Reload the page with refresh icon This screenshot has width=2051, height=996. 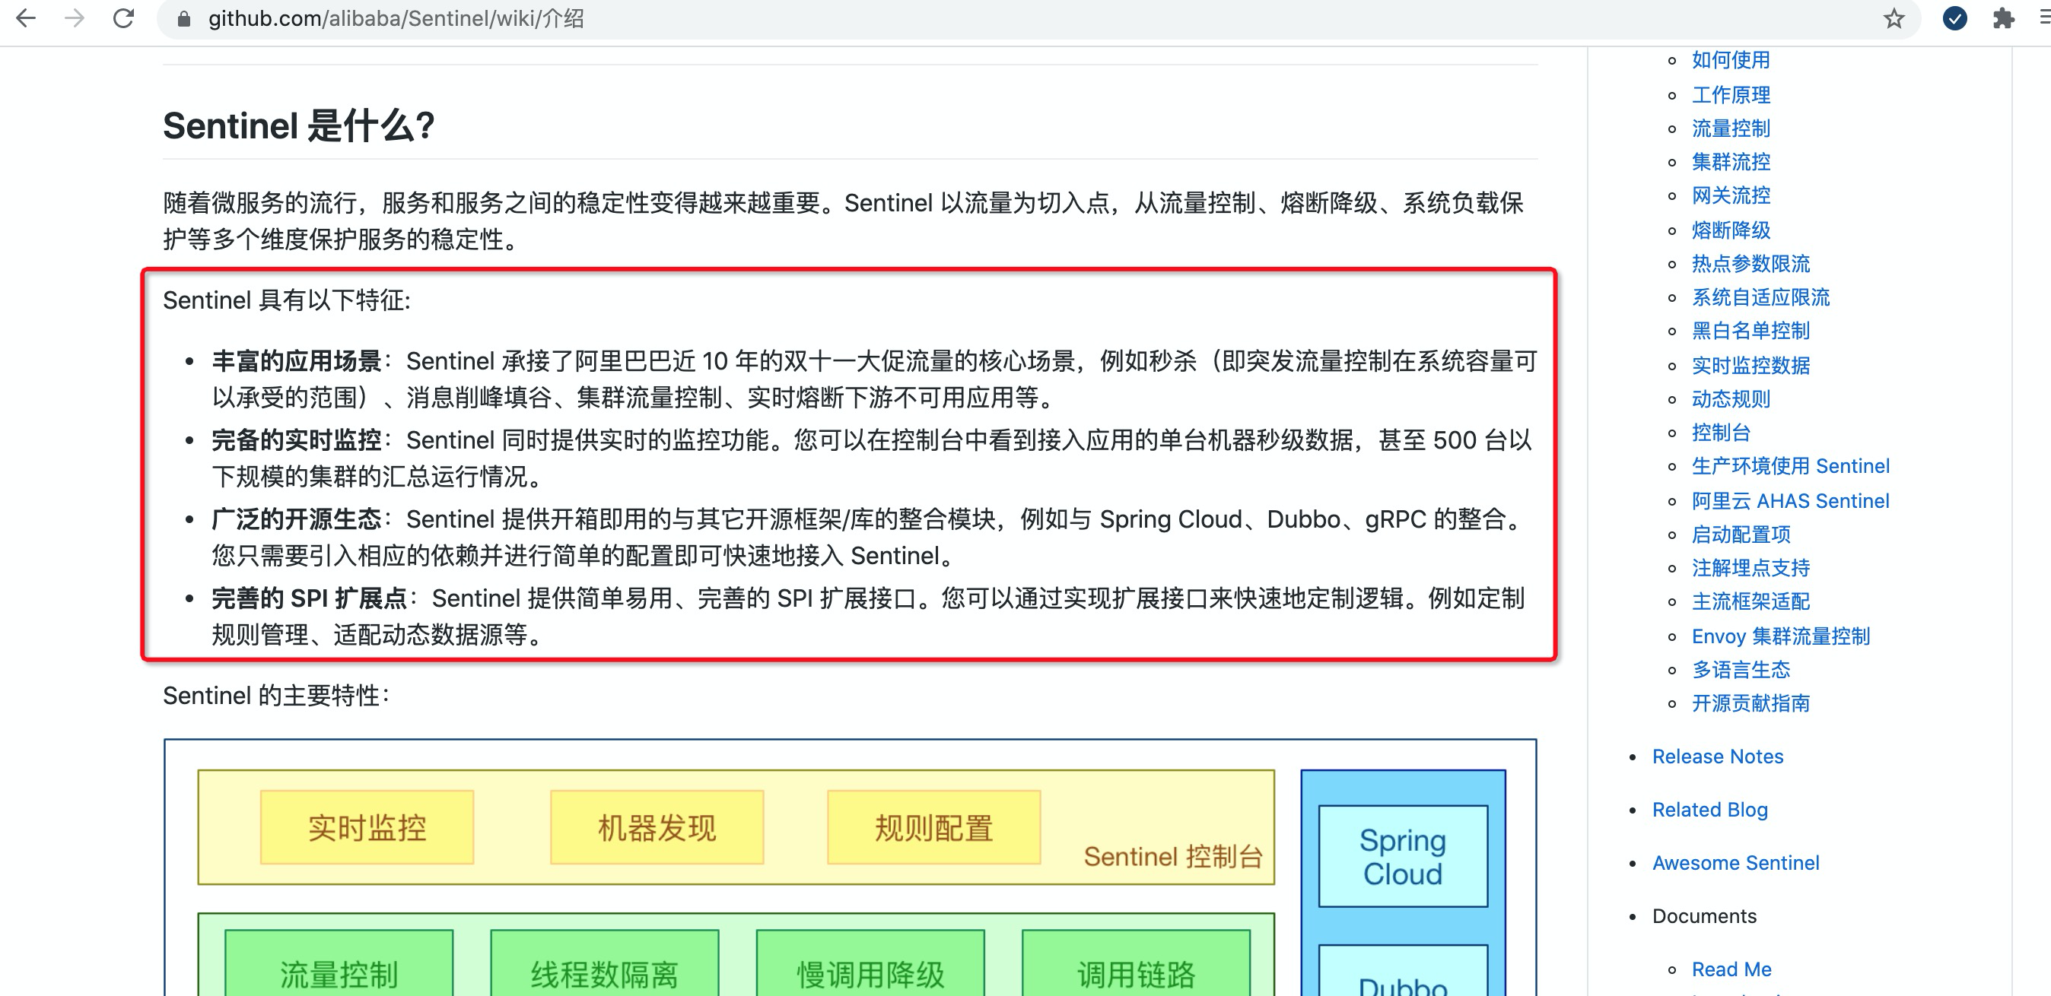[x=123, y=18]
